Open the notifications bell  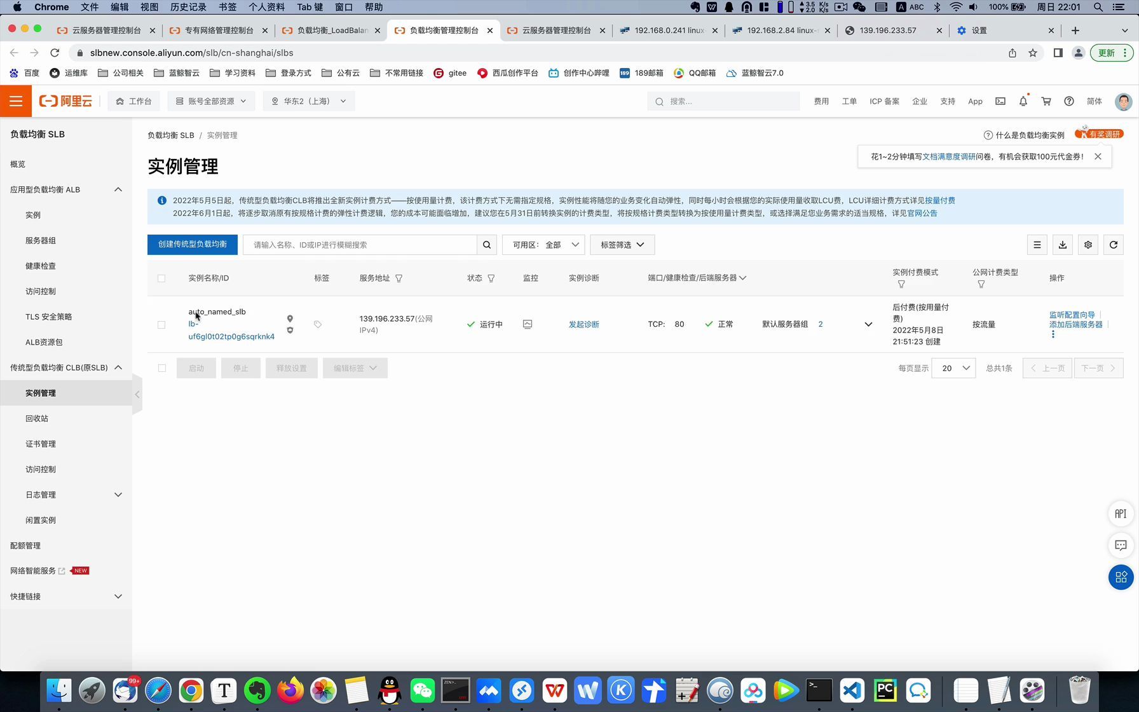1023,101
